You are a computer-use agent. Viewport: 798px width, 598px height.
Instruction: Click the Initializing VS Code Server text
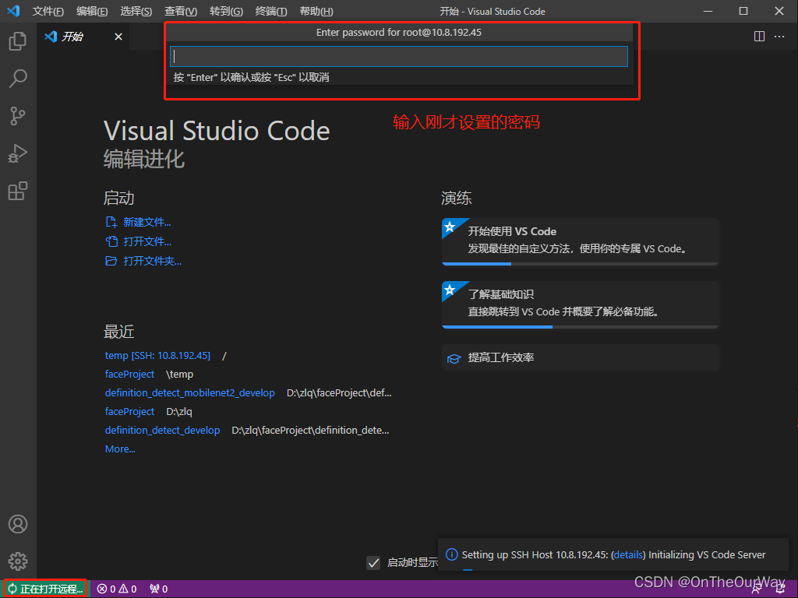[707, 554]
